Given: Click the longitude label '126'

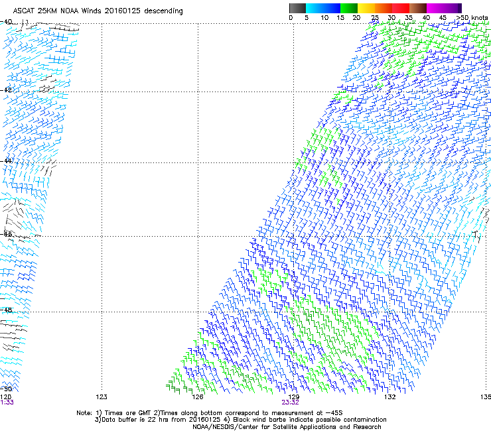Looking at the screenshot, I should click(198, 397).
